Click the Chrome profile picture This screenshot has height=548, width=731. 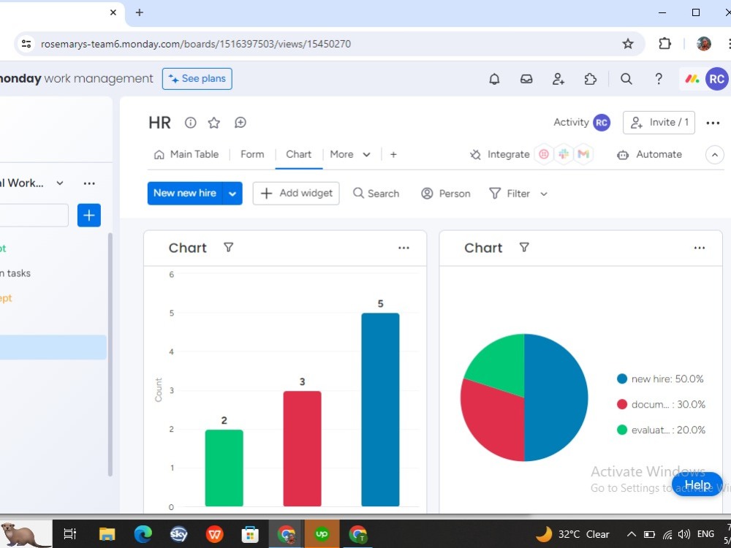coord(703,44)
